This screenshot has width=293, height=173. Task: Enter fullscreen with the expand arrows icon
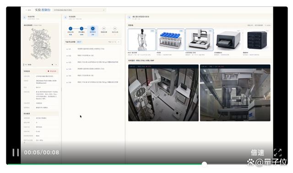[x=278, y=152]
